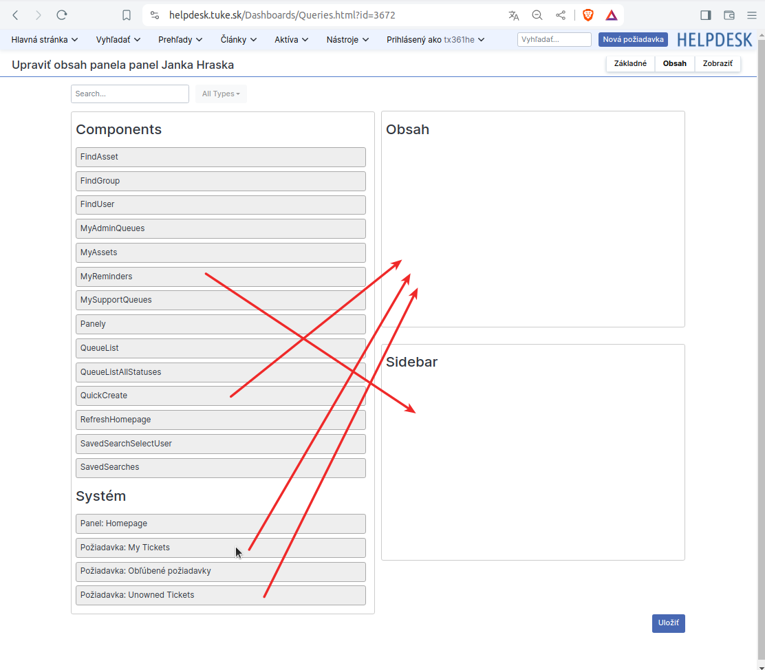Open the All Types filter dropdown
This screenshot has width=765, height=670.
pos(221,94)
